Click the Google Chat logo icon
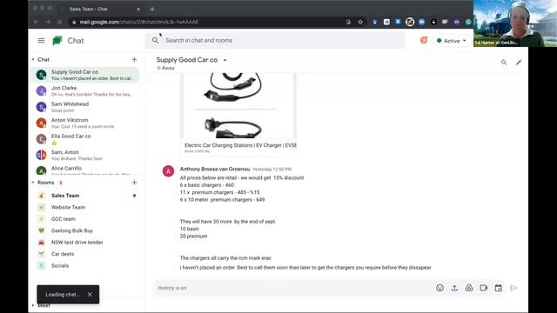Image resolution: width=557 pixels, height=313 pixels. click(x=57, y=41)
